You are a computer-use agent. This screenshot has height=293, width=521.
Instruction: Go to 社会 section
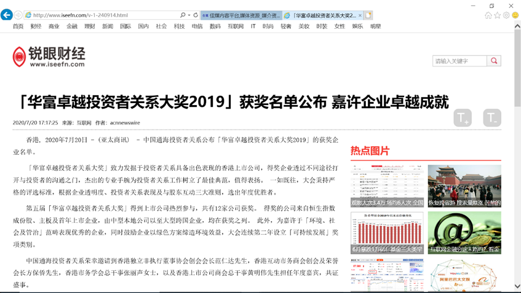(162, 26)
